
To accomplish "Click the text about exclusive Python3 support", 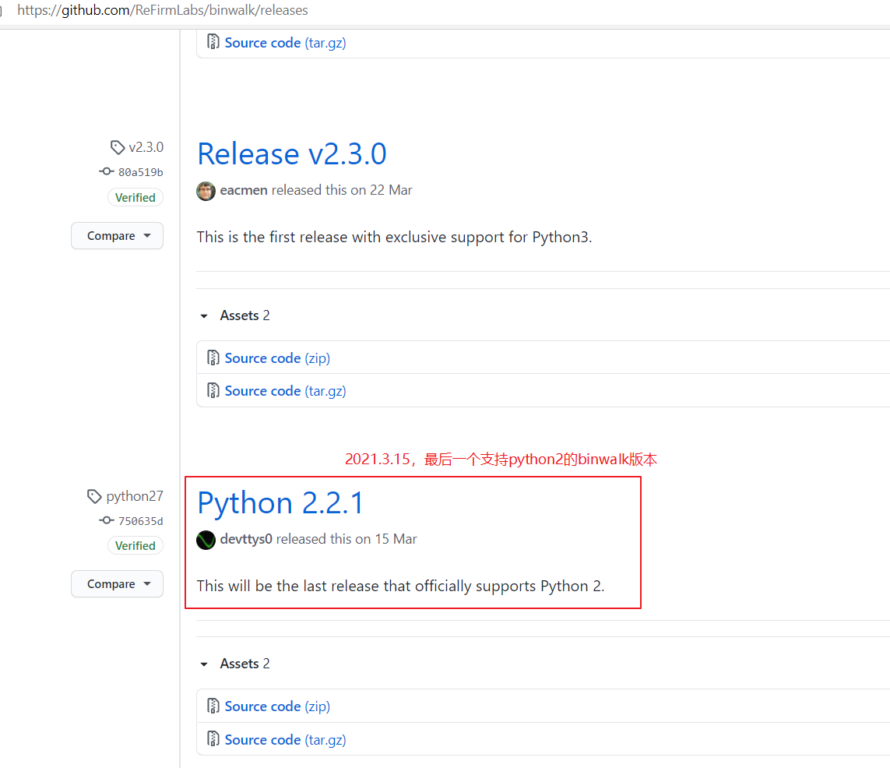I will (394, 238).
